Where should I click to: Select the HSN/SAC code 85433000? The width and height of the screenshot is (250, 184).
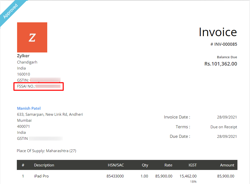click(115, 176)
